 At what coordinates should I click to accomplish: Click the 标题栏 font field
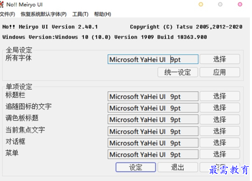(153, 96)
